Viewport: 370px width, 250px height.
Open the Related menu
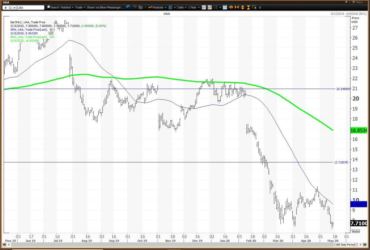coord(67,8)
